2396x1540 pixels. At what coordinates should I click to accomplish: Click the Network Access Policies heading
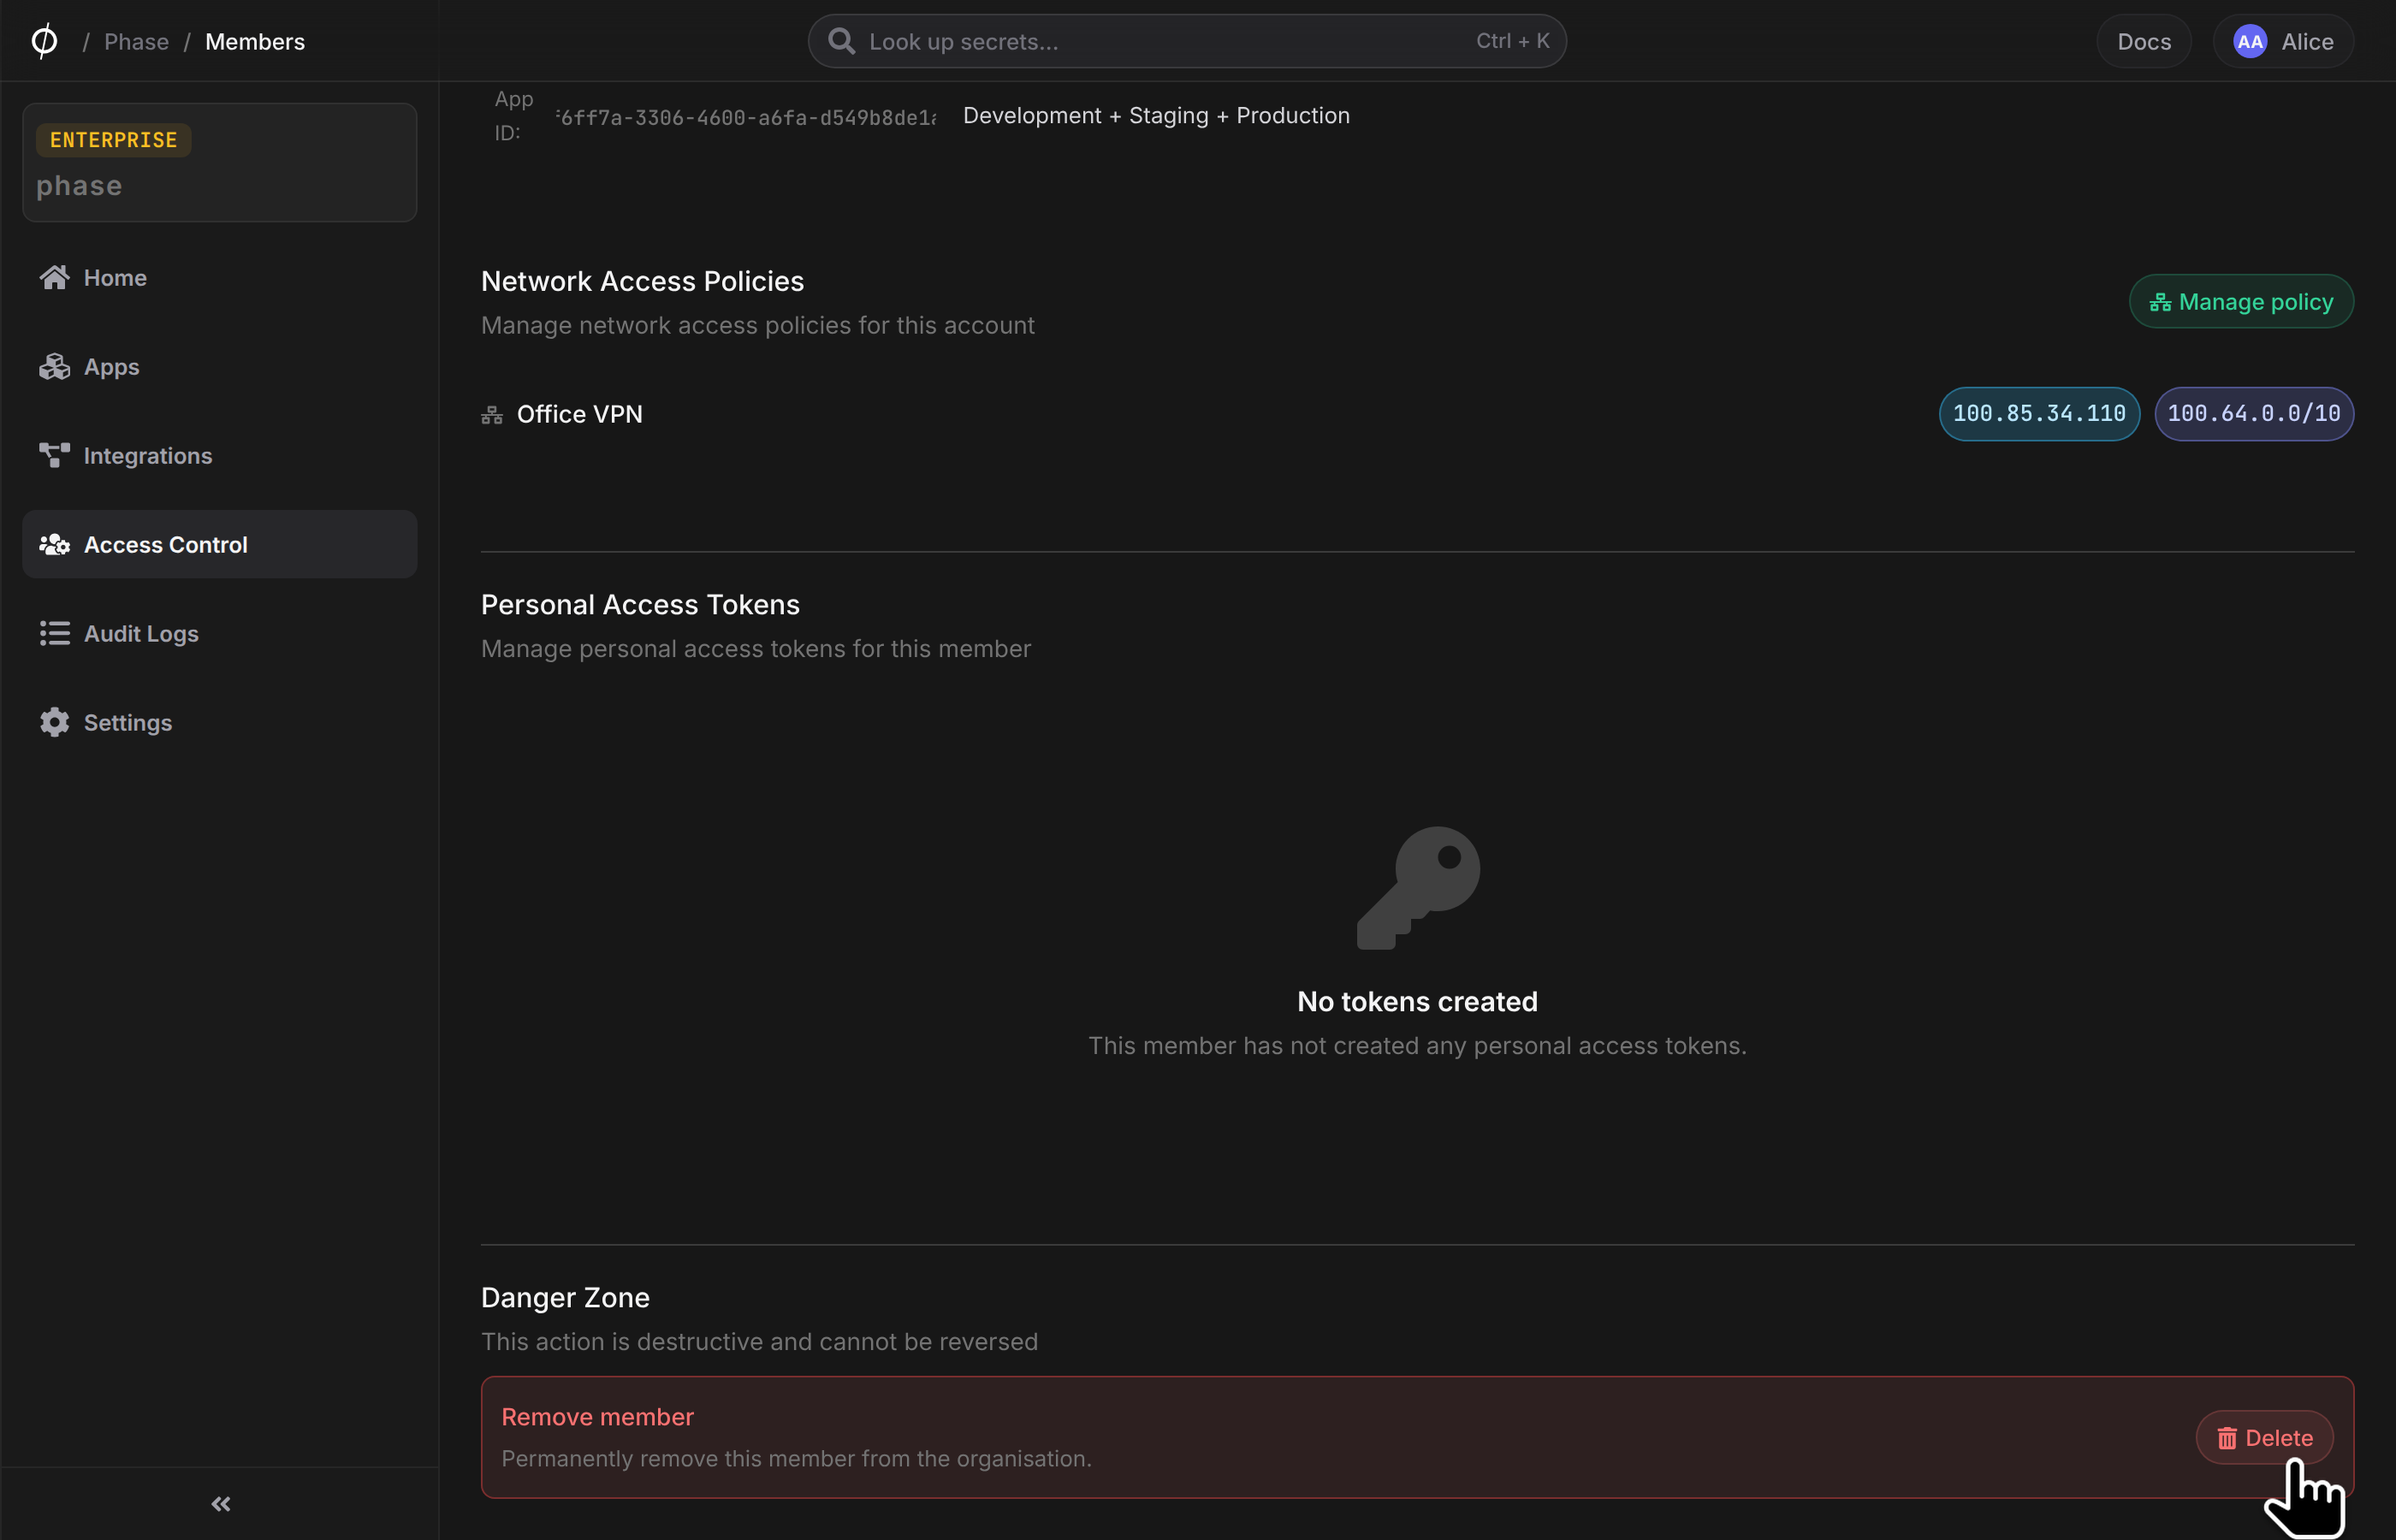coord(642,281)
